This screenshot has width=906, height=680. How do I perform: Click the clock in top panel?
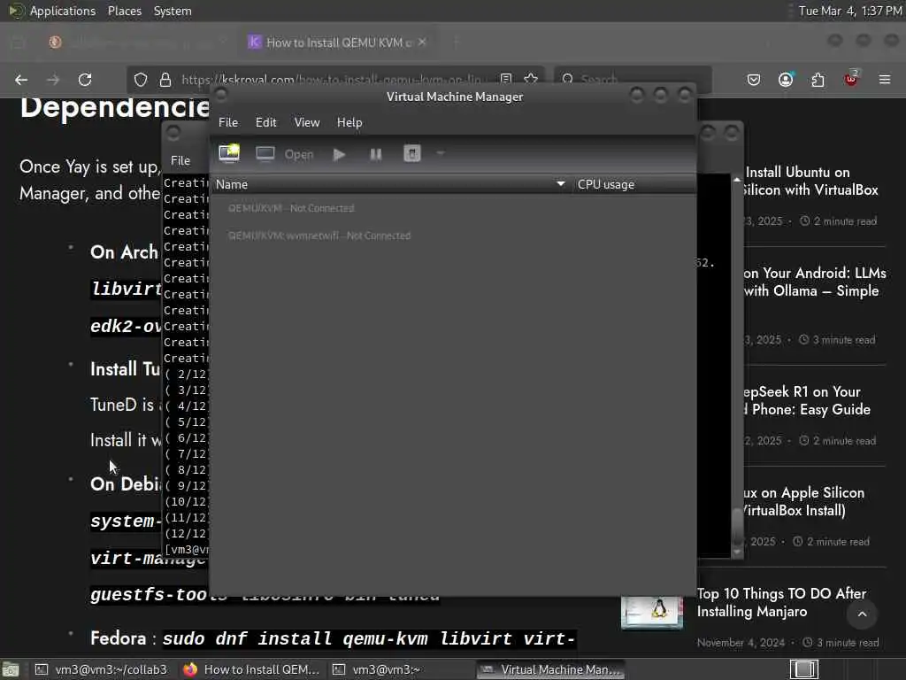coord(849,11)
